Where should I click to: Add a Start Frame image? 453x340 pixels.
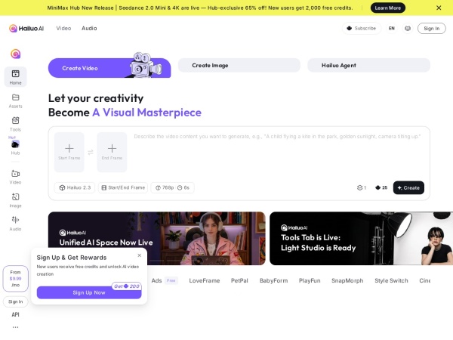[69, 152]
